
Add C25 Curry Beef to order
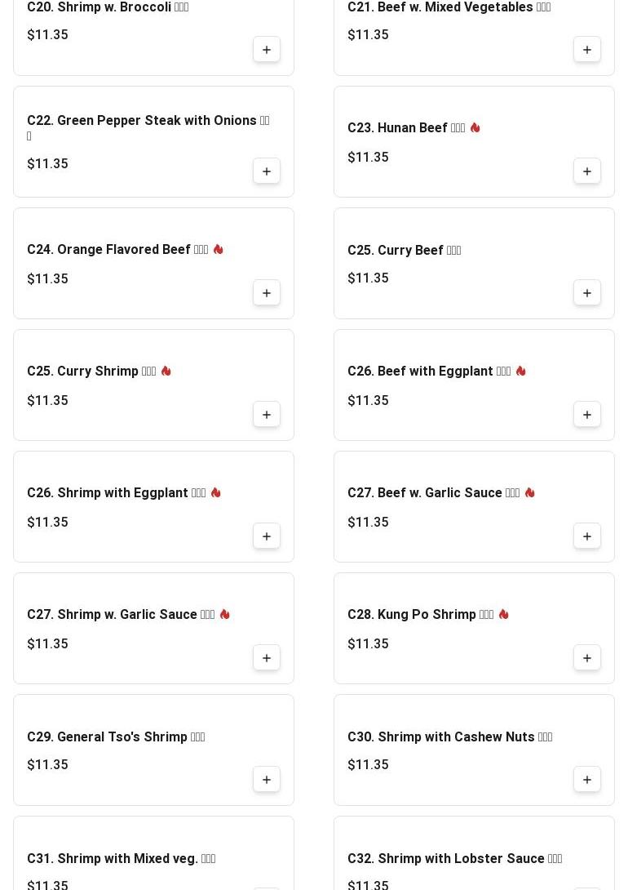tap(587, 293)
